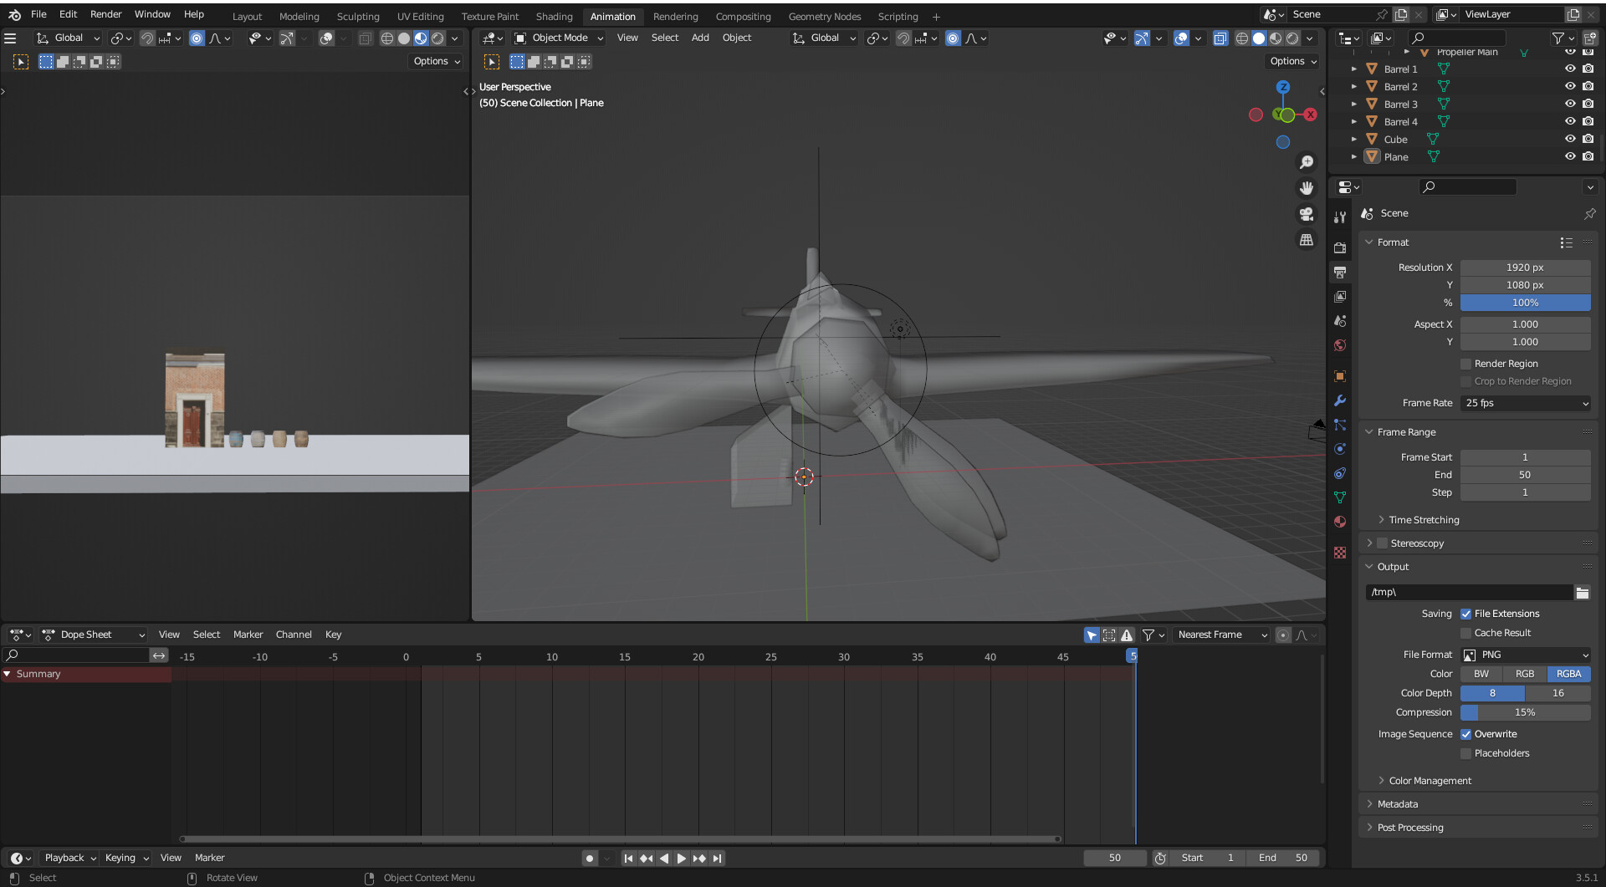Open the Frame Rate dropdown
1606x887 pixels.
coord(1525,403)
